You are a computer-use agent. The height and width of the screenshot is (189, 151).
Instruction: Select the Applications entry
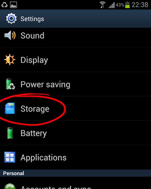(x=75, y=157)
